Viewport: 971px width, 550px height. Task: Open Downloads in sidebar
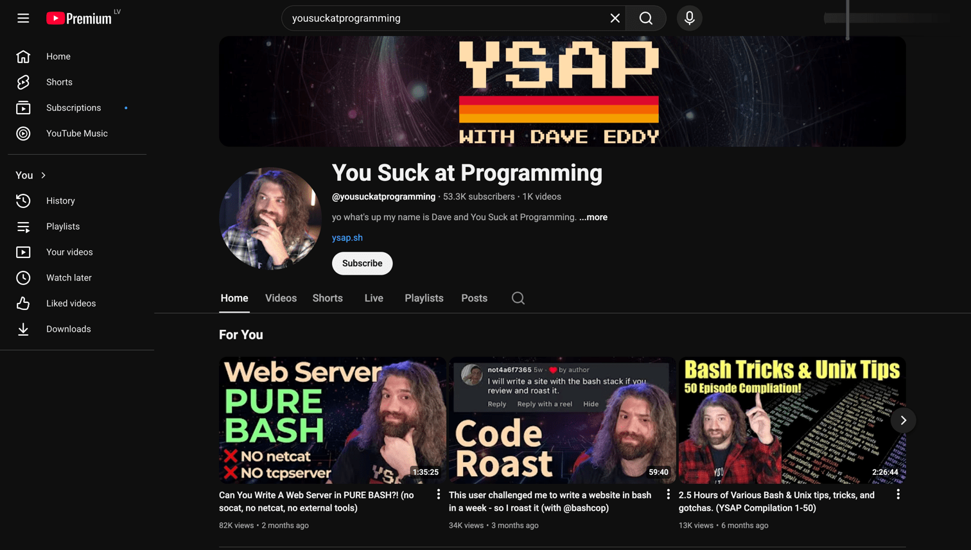tap(77, 329)
